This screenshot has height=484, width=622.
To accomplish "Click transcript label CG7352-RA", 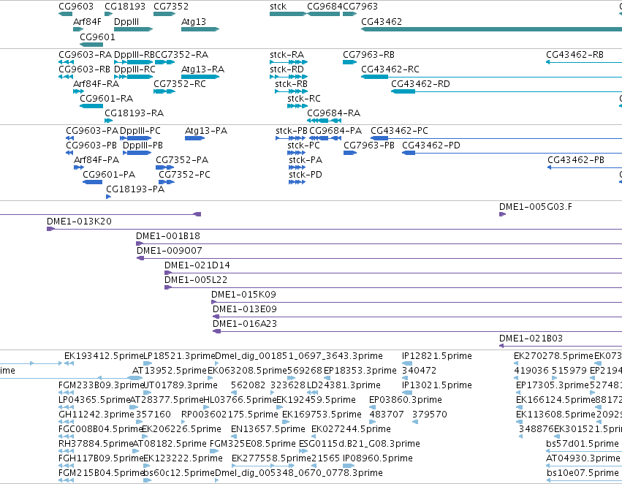I will [x=182, y=54].
